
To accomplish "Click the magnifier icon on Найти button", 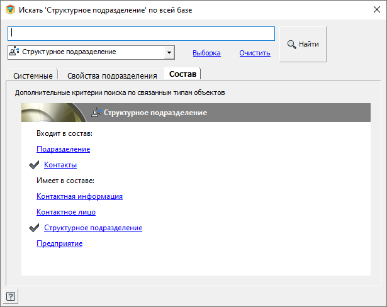I will pos(292,44).
